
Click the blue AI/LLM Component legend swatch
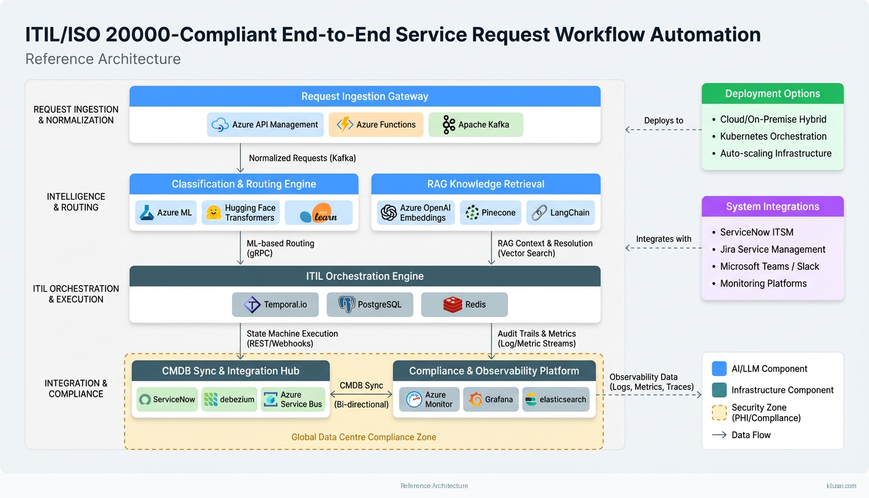click(719, 369)
